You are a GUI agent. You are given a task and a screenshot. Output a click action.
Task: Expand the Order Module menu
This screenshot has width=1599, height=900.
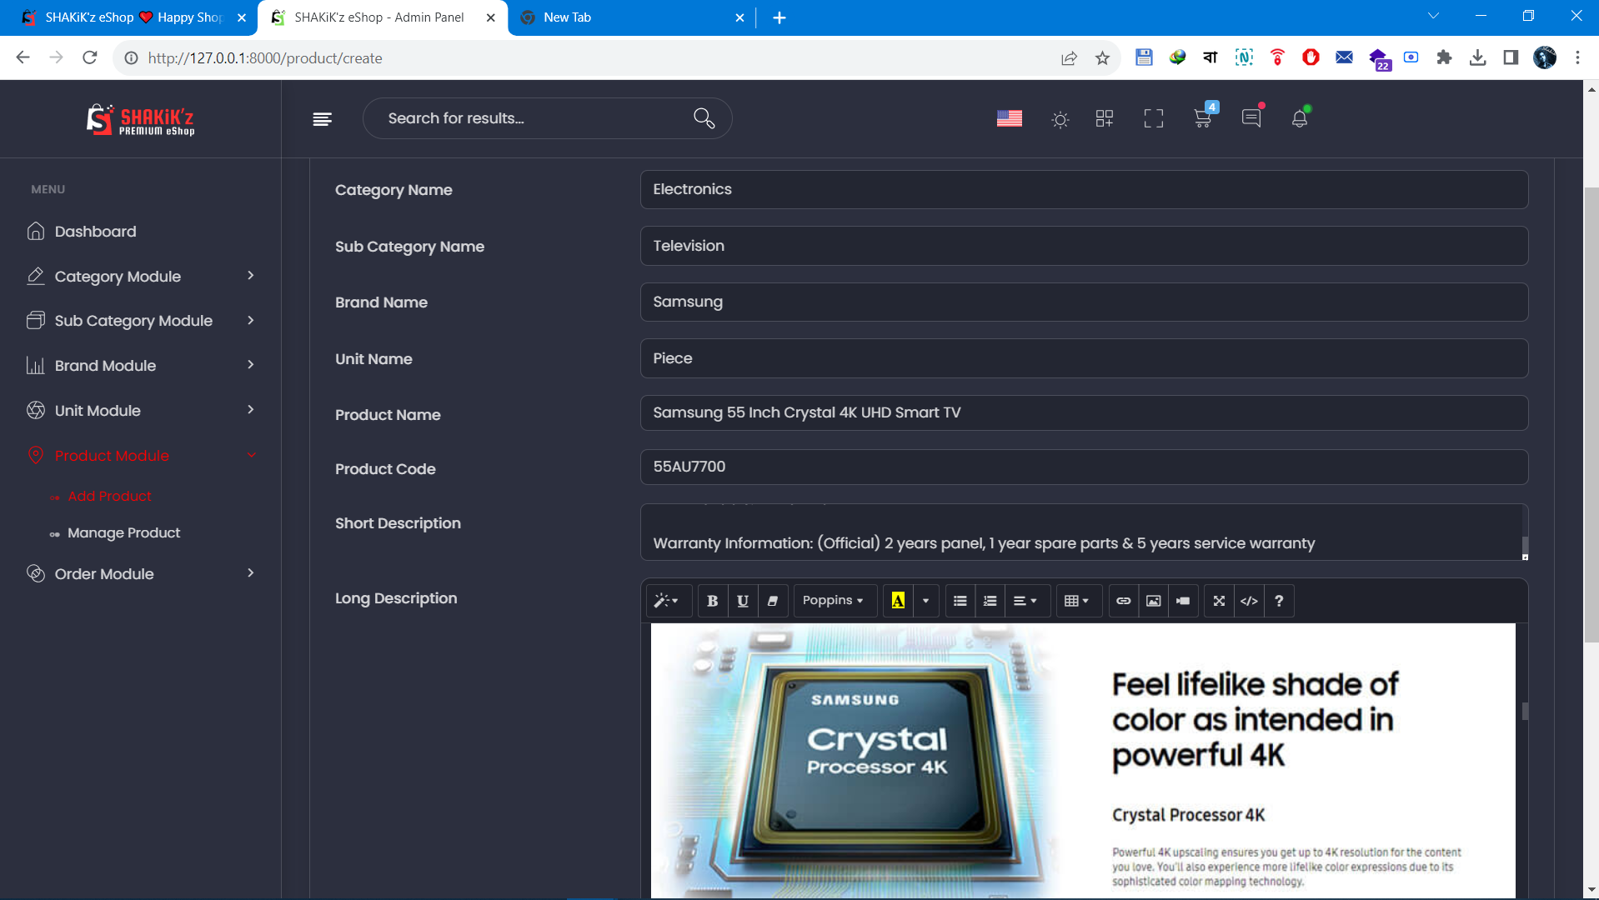[140, 574]
